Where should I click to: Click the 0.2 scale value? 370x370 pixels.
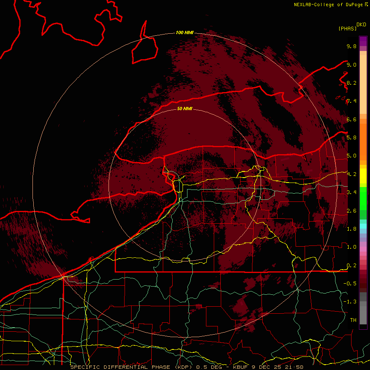coord(351,266)
